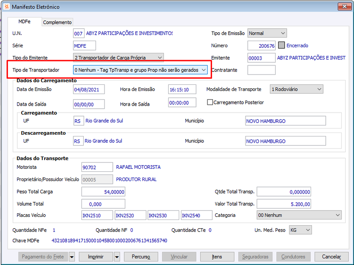Switch to the MDFe tab

24,22
